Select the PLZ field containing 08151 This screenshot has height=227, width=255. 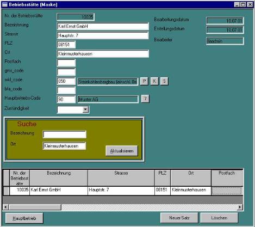(66, 45)
